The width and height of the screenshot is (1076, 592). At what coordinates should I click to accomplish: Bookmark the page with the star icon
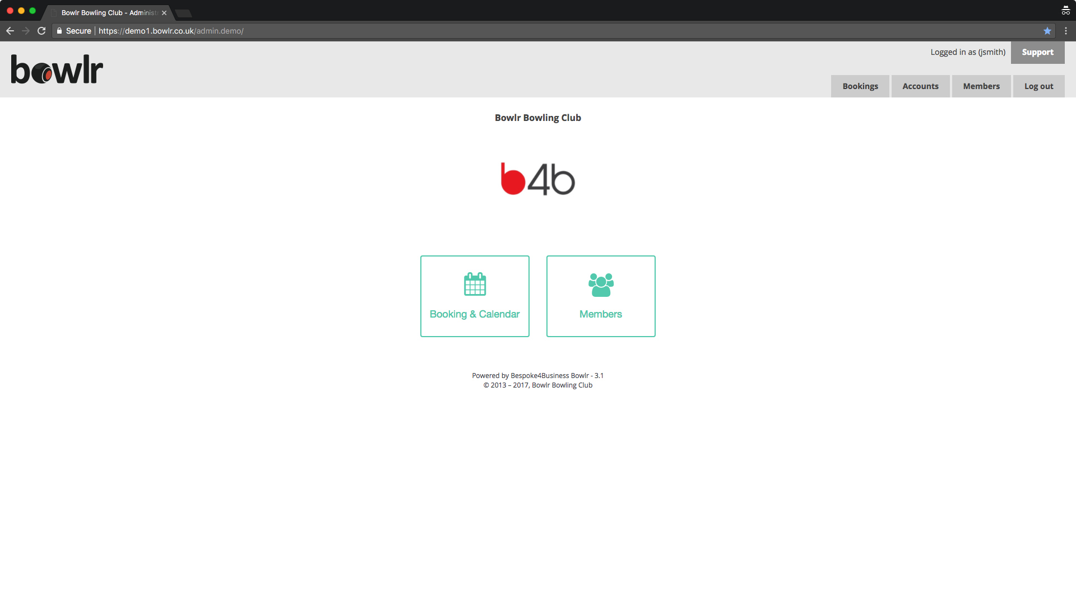(1047, 31)
